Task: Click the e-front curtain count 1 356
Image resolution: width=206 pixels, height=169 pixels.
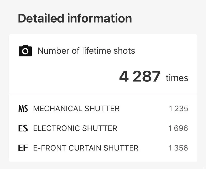Action: point(178,148)
